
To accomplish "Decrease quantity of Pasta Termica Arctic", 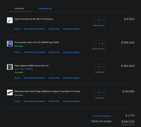I will pyautogui.click(x=95, y=20).
